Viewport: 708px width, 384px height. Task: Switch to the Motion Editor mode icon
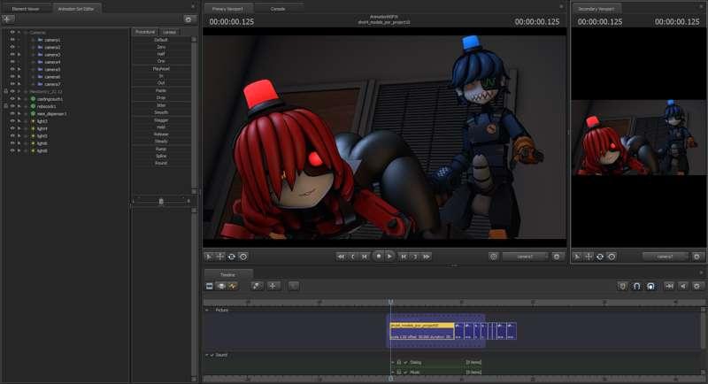pos(221,286)
